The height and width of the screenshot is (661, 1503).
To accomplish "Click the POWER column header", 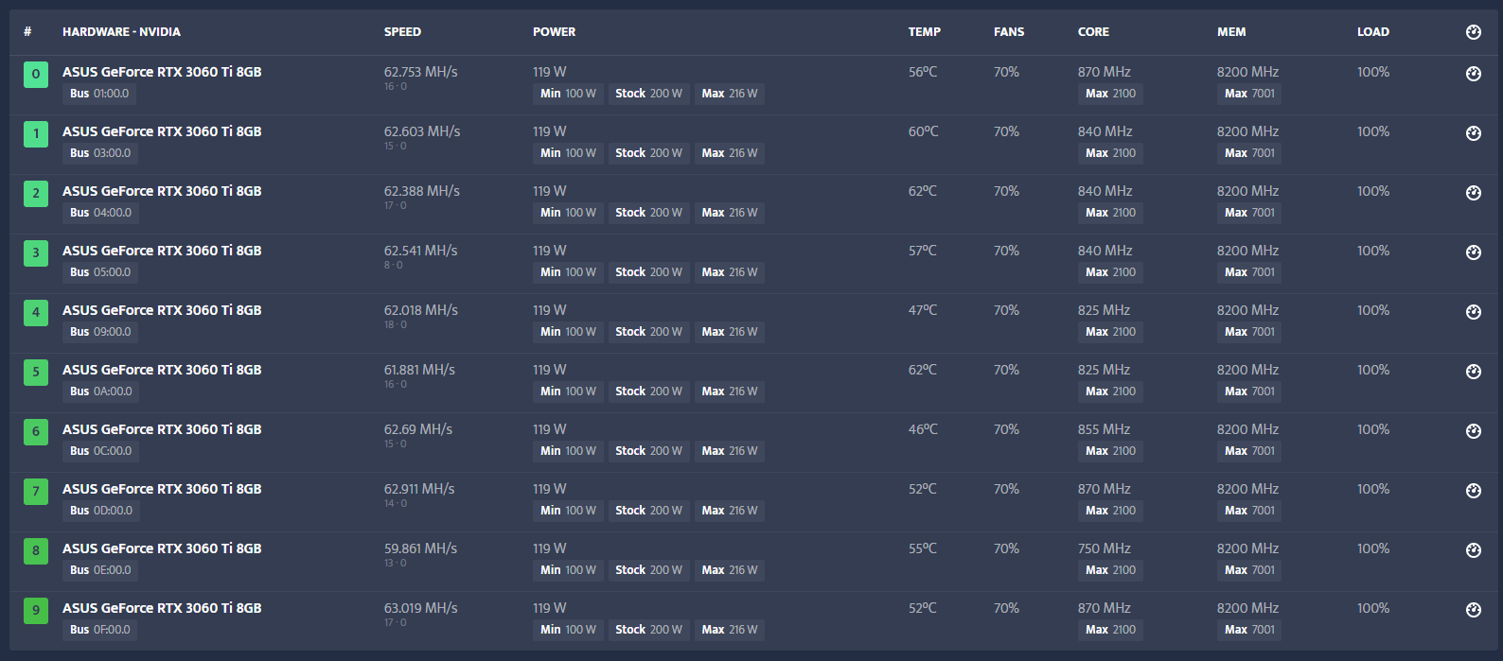I will pyautogui.click(x=554, y=32).
